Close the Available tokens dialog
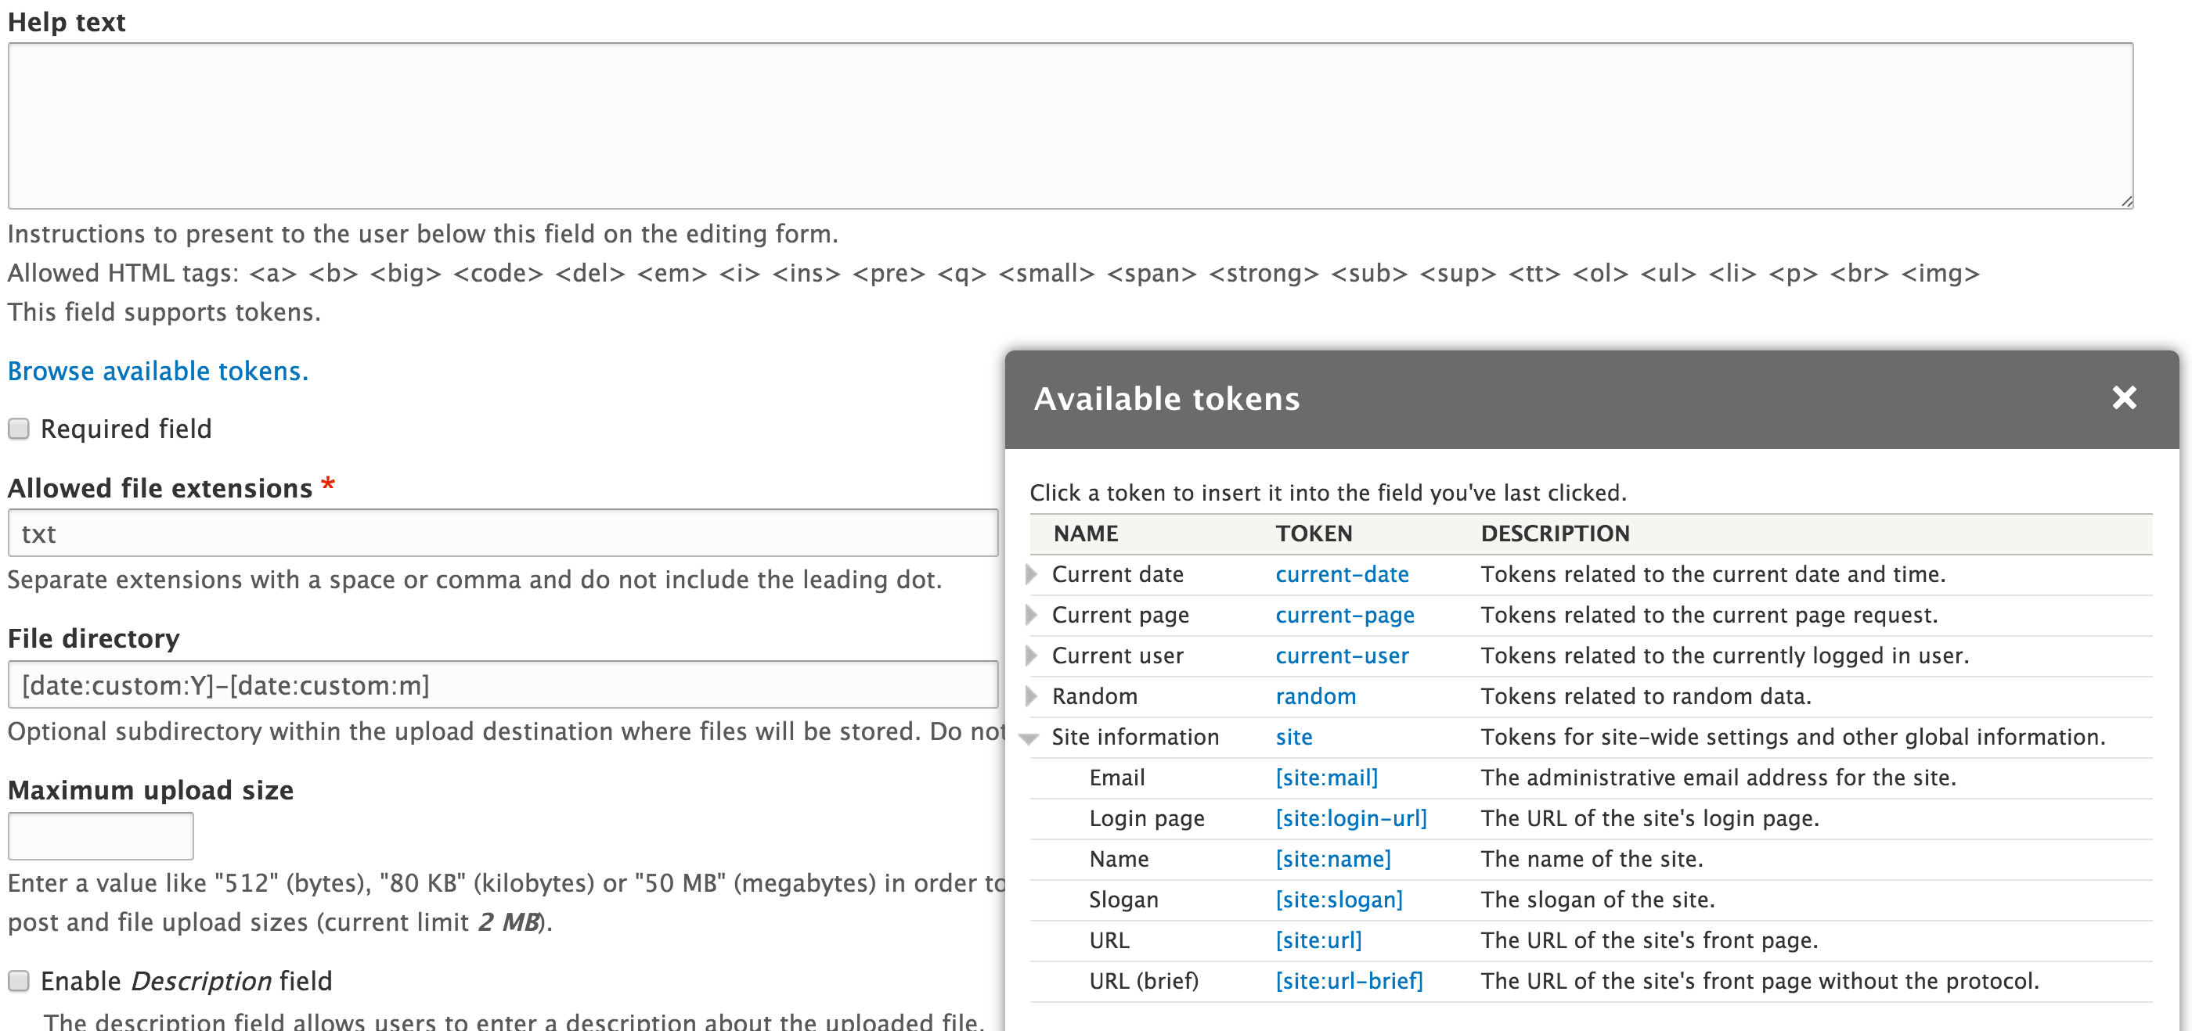The width and height of the screenshot is (2192, 1031). [x=2124, y=398]
